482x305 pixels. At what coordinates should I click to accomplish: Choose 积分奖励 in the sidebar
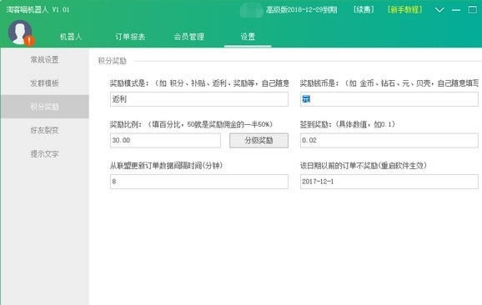pyautogui.click(x=44, y=107)
